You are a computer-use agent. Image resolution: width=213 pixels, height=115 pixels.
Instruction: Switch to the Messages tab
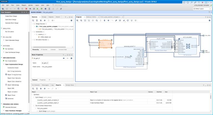tap(45, 85)
